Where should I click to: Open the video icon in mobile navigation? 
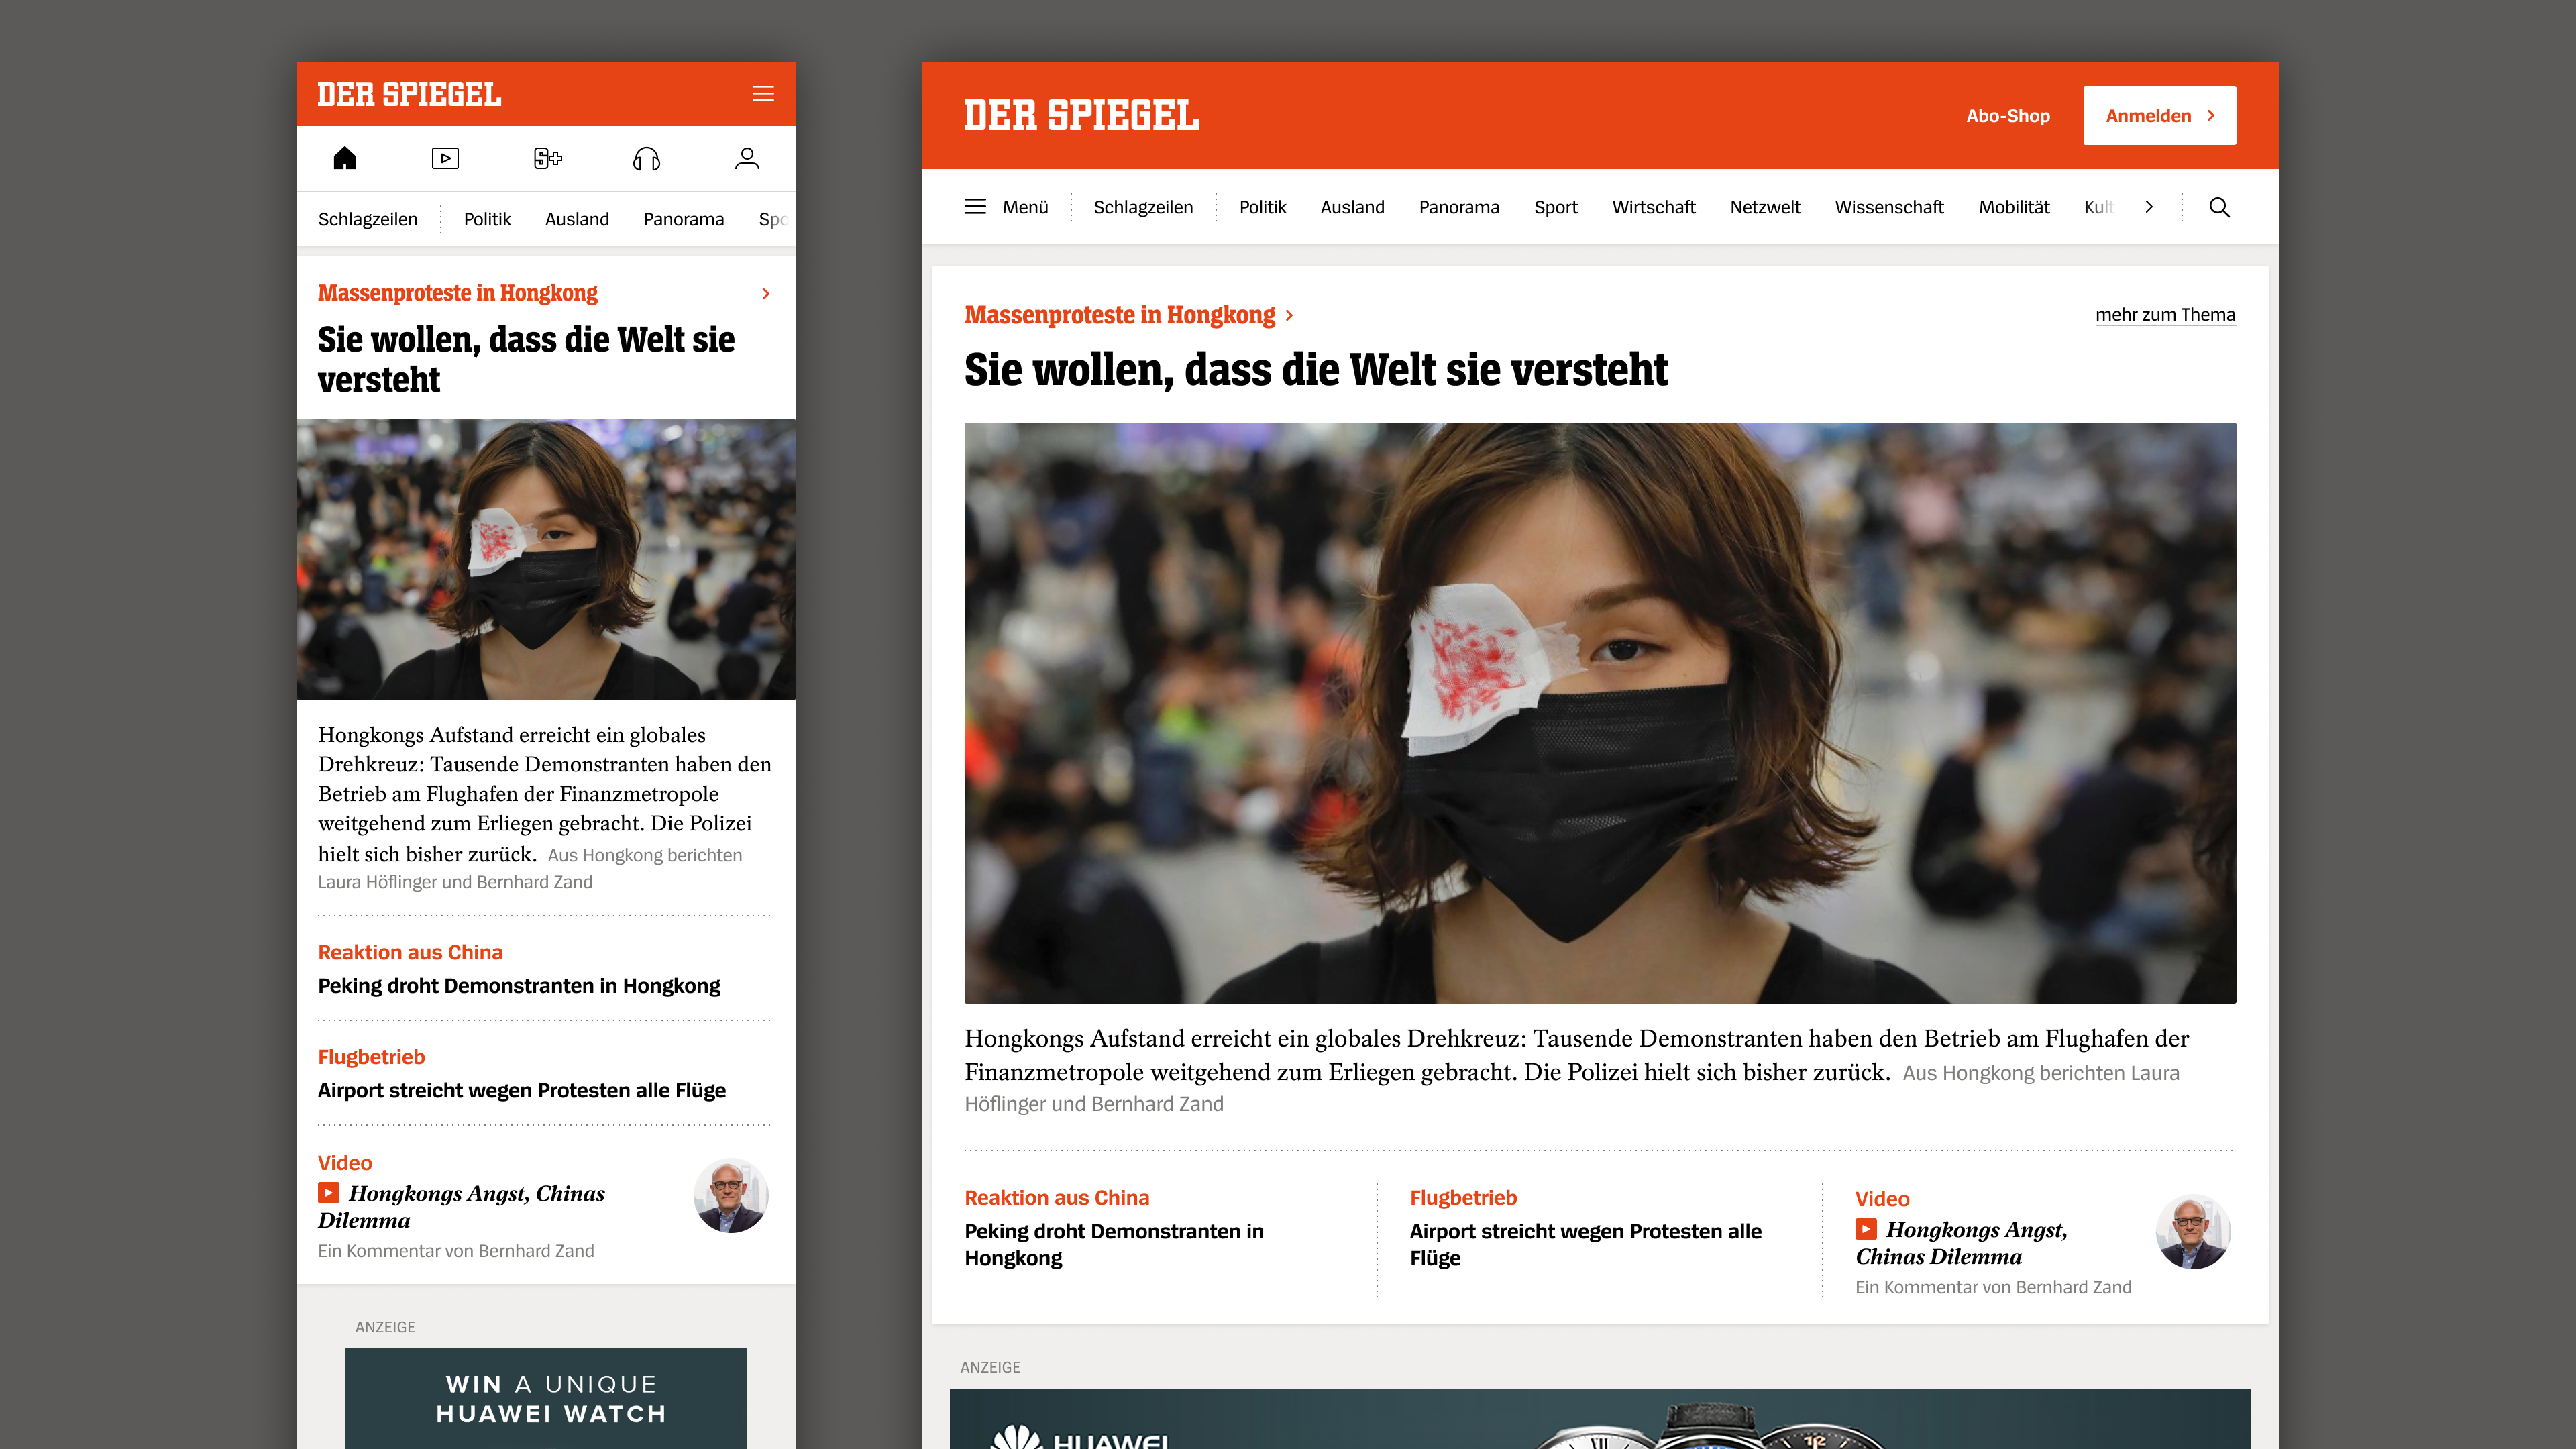(445, 158)
